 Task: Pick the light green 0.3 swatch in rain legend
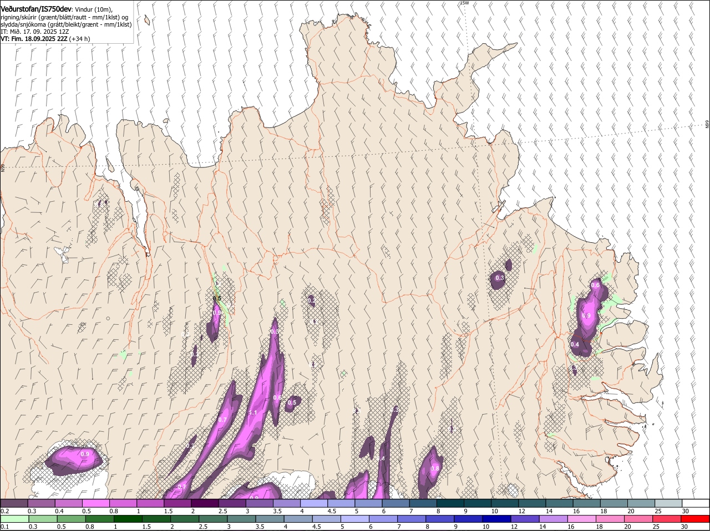click(43, 519)
